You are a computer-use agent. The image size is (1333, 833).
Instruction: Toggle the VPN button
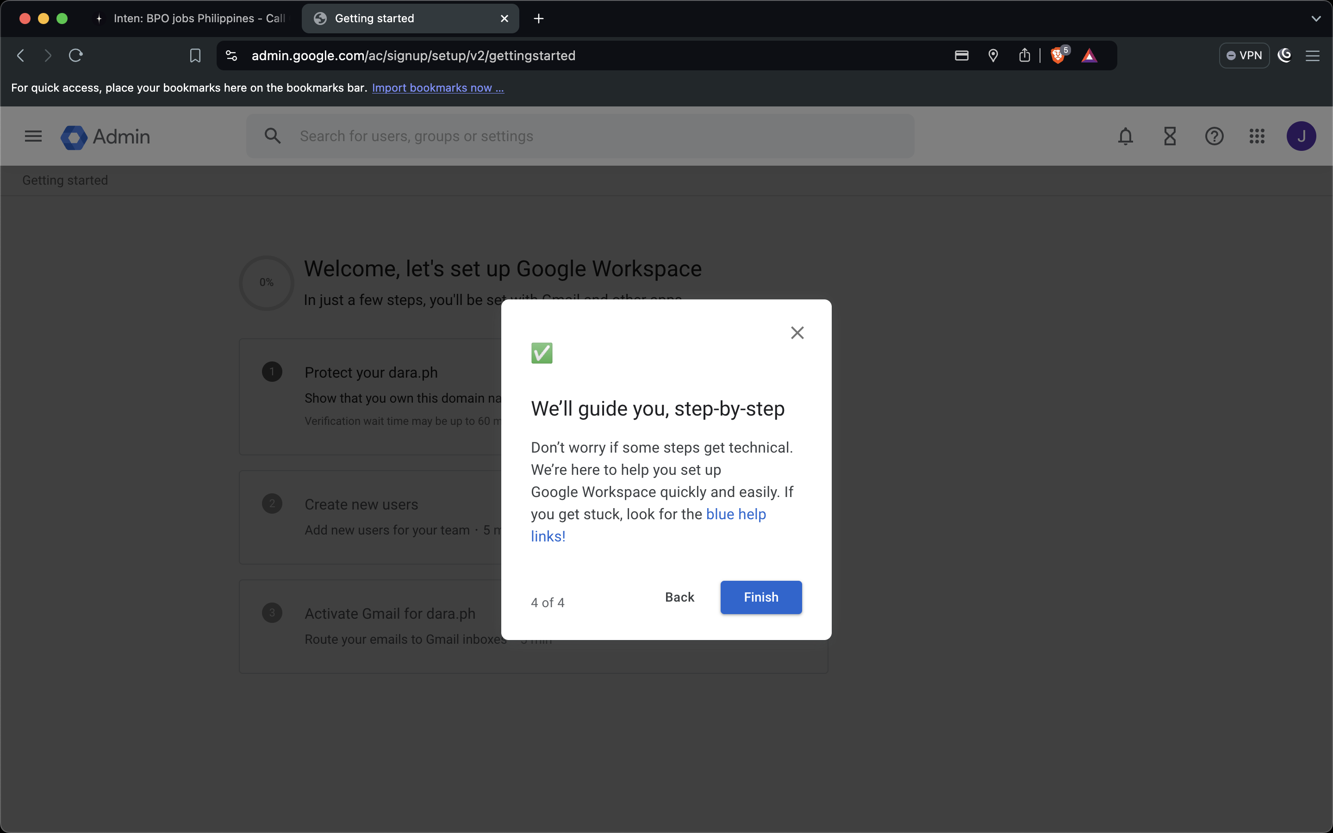[1244, 56]
